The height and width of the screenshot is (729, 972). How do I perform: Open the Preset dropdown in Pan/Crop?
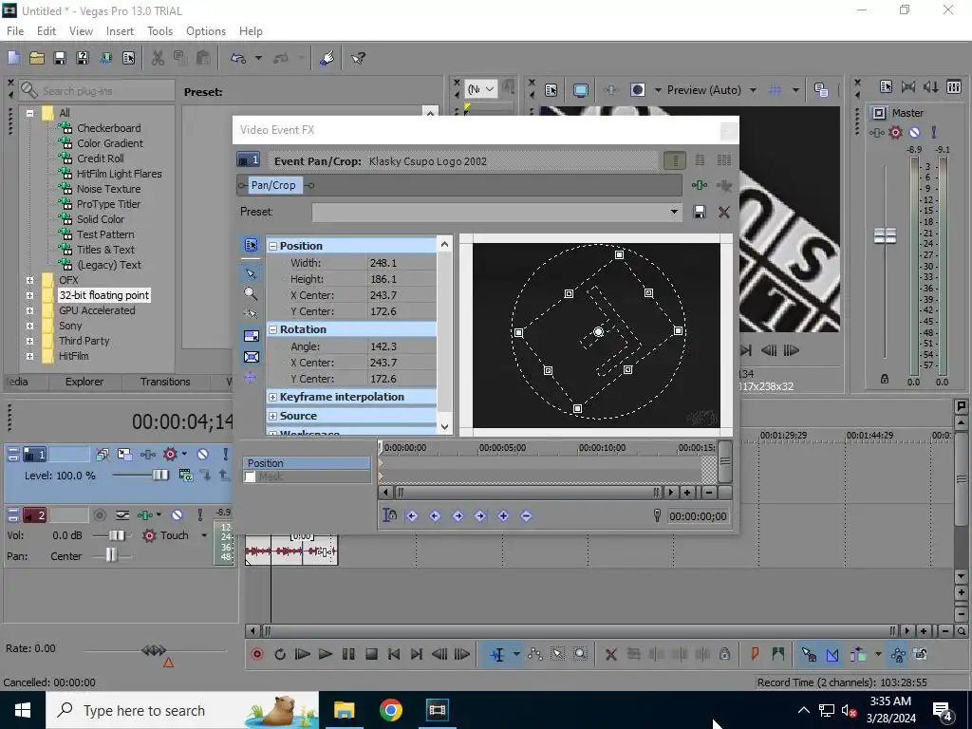(x=674, y=212)
